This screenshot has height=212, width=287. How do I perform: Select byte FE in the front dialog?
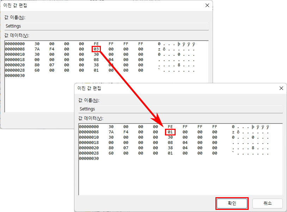170,127
